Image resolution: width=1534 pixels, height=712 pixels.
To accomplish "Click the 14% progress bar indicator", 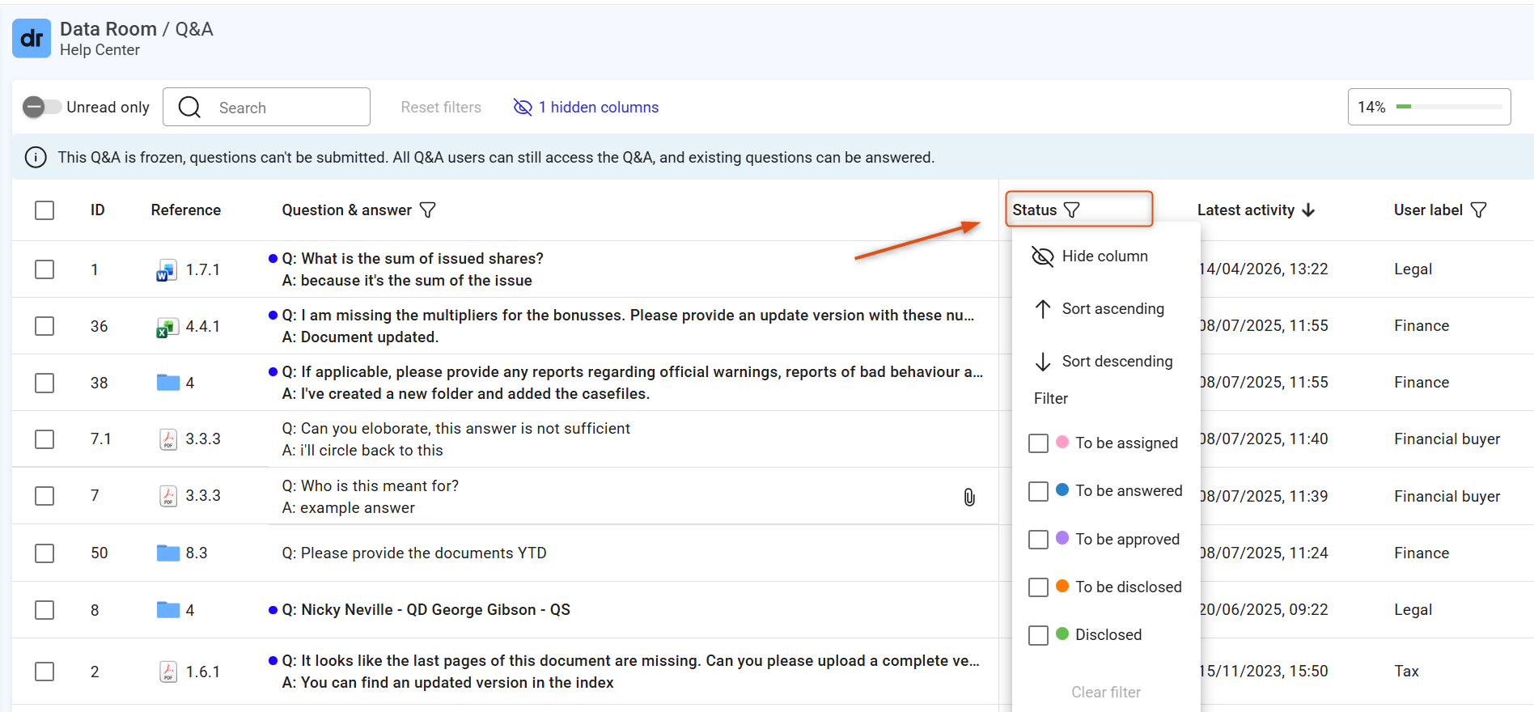I will [1429, 107].
